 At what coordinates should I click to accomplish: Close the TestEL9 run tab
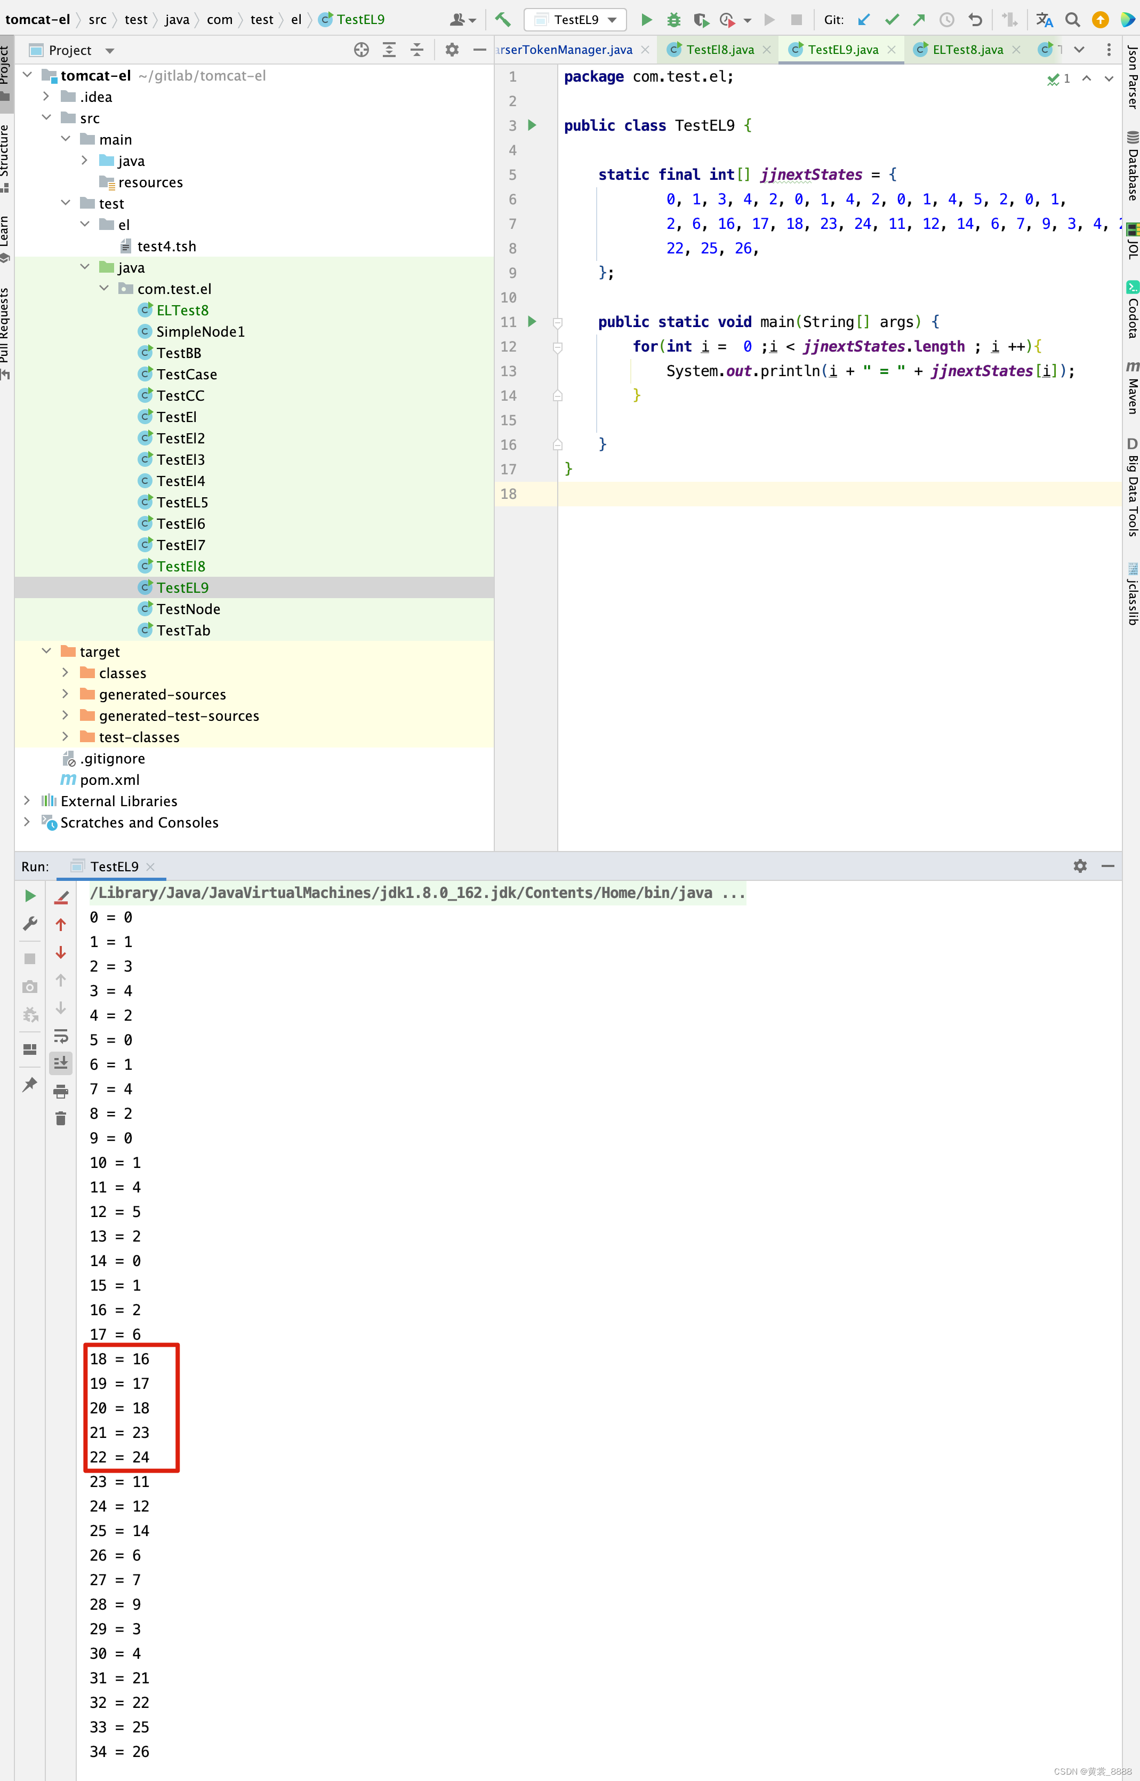[x=150, y=866]
